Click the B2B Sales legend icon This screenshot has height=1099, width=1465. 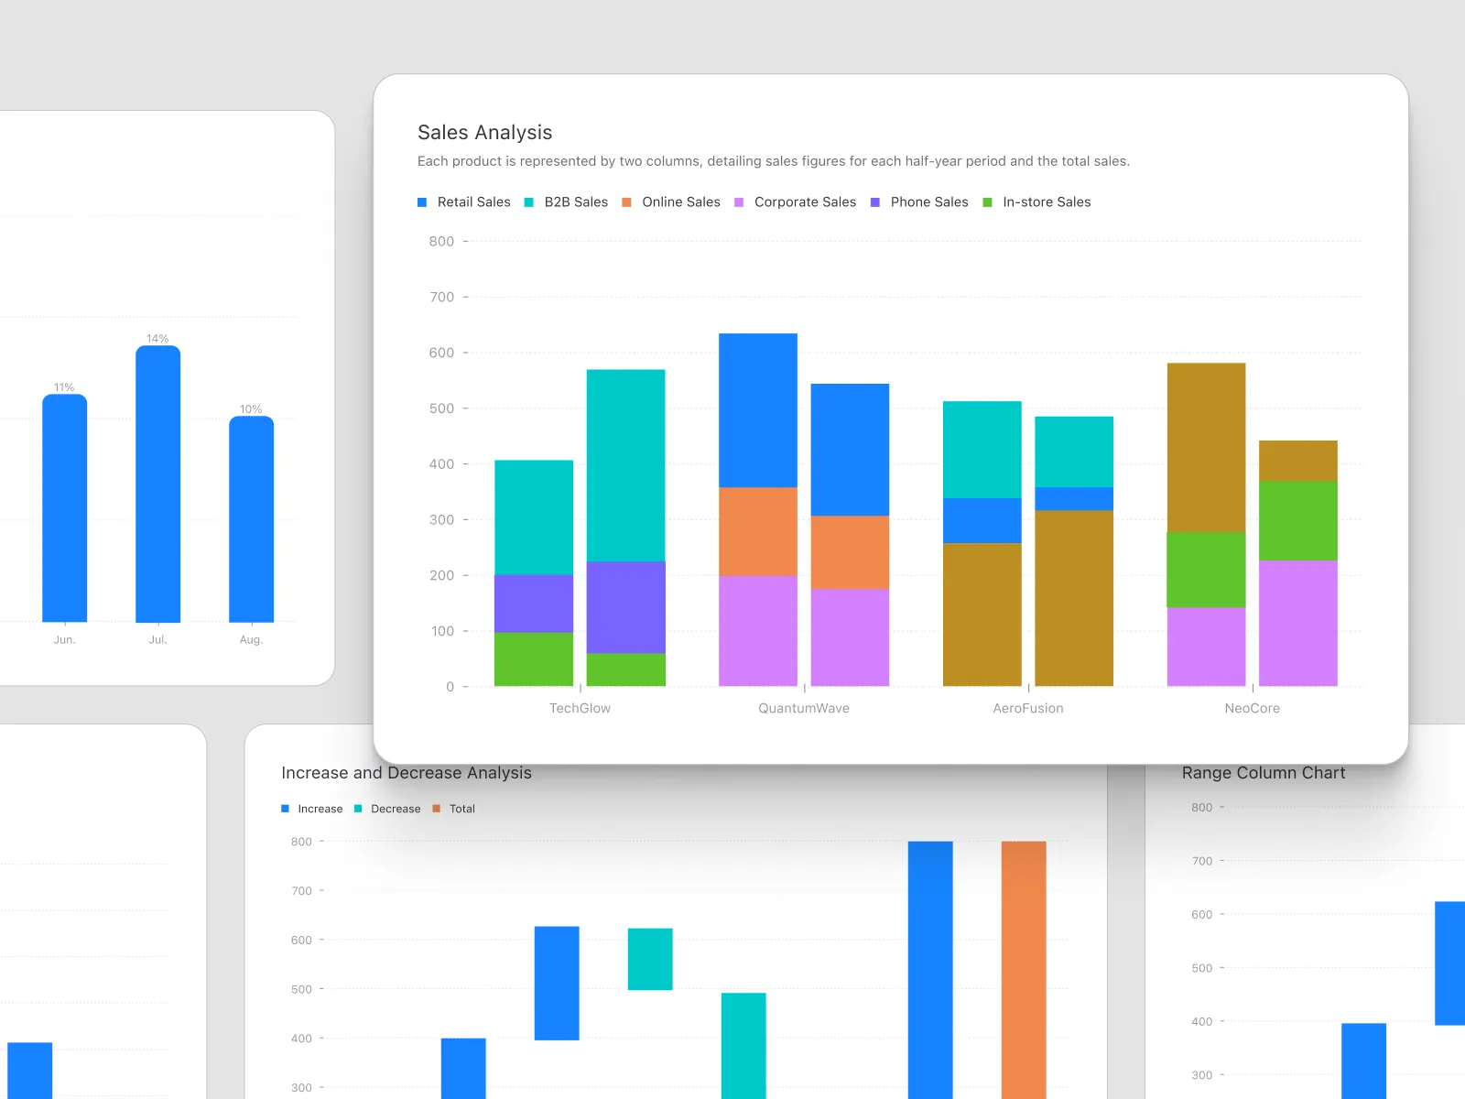(x=528, y=201)
